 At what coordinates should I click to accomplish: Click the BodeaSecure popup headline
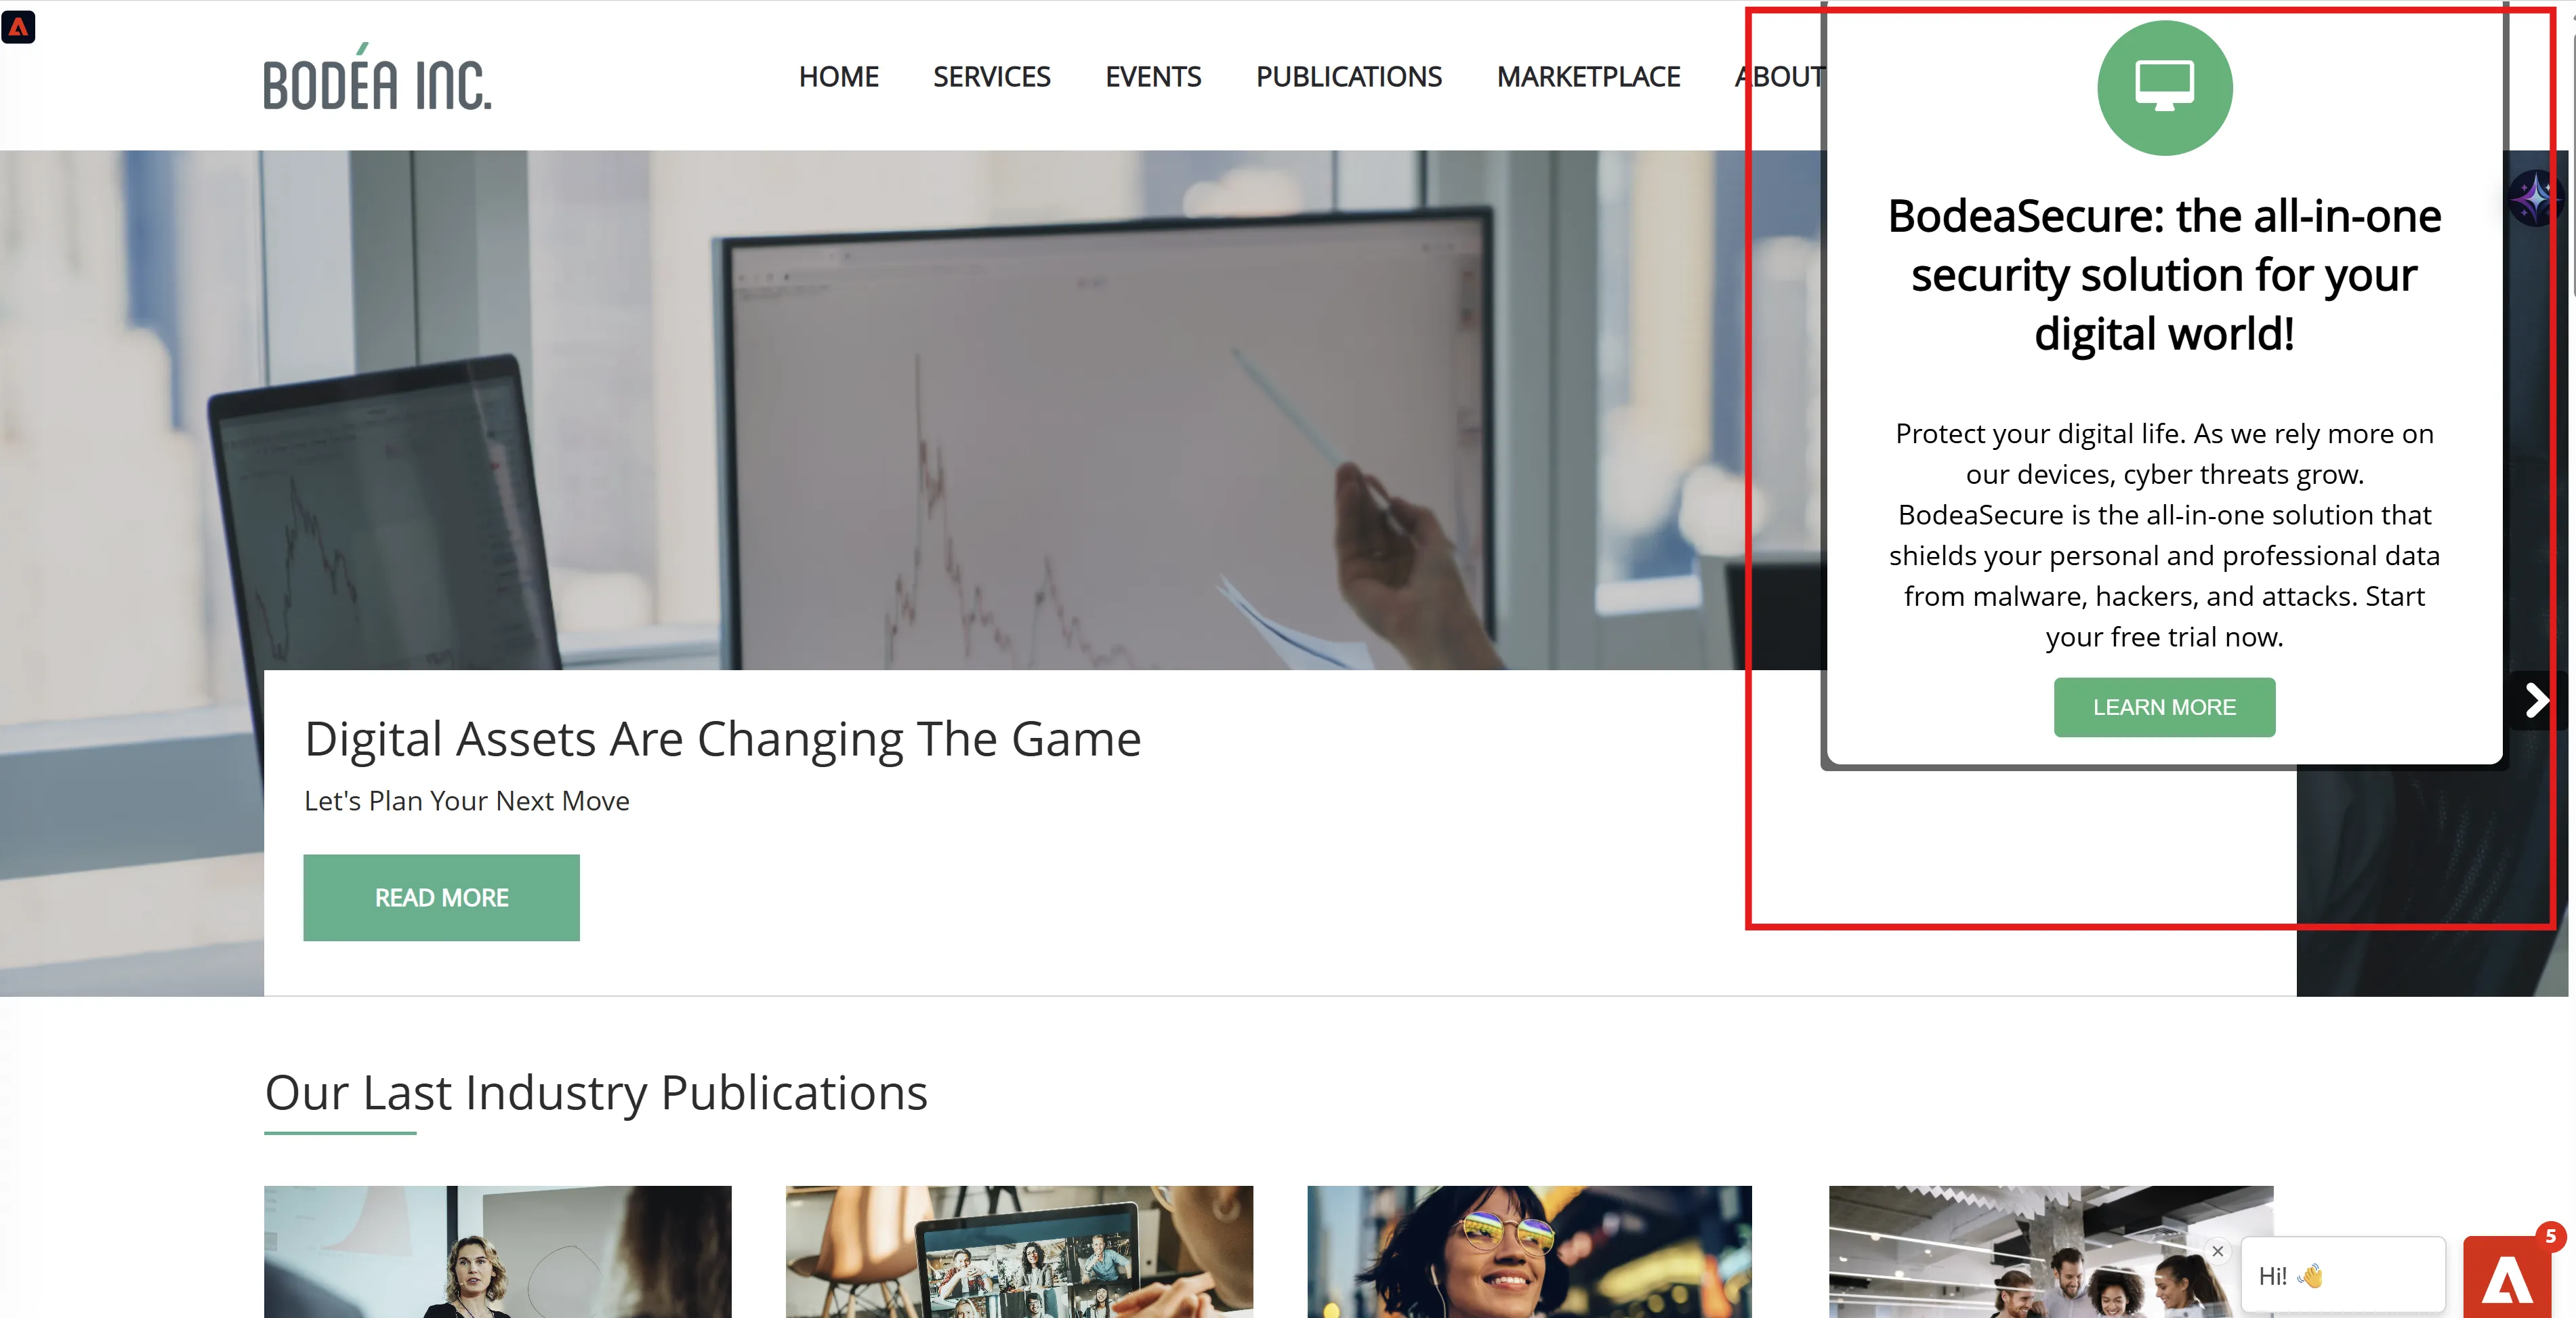(x=2164, y=275)
